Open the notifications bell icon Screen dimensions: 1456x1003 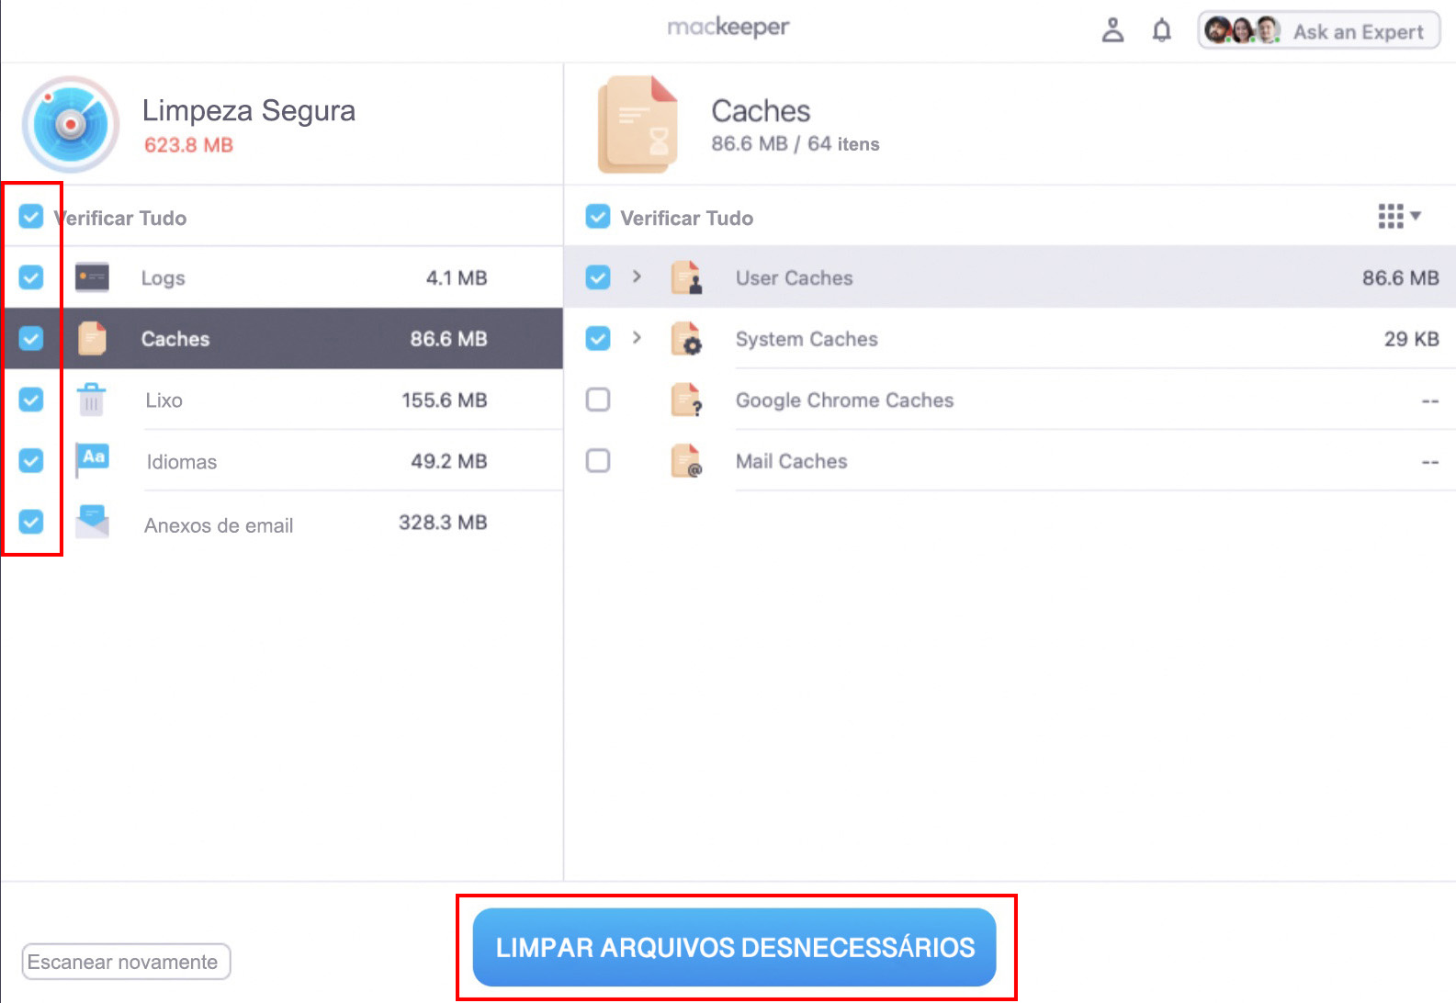(1162, 31)
